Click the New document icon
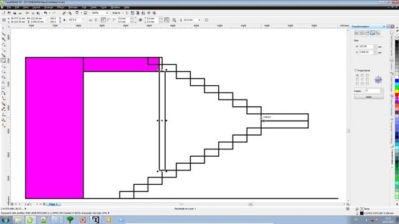The image size is (399, 224). coord(4,13)
